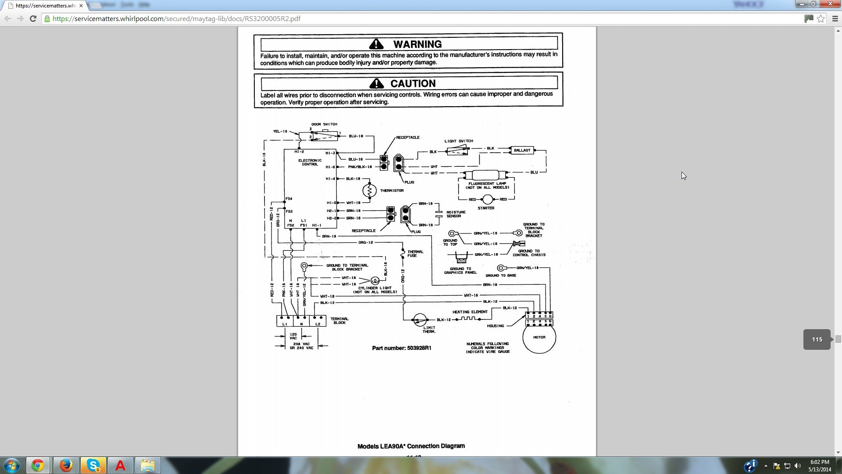Open Skype from the taskbar
The width and height of the screenshot is (842, 474).
tap(93, 465)
